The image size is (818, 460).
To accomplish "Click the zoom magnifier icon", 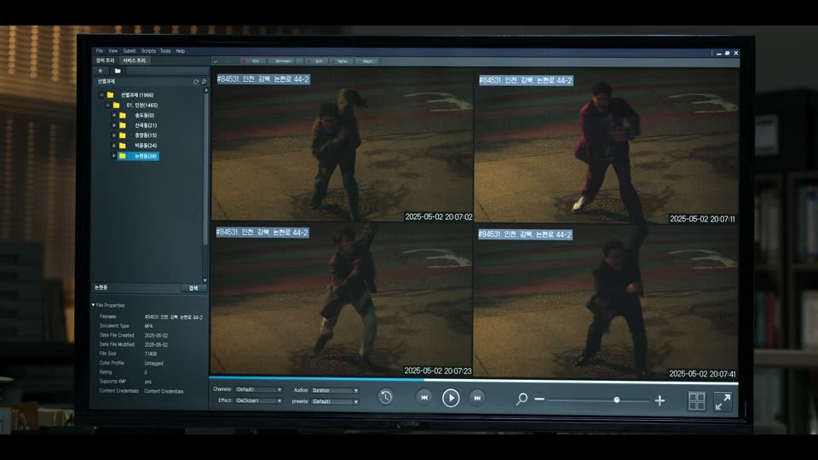I will pyautogui.click(x=521, y=400).
